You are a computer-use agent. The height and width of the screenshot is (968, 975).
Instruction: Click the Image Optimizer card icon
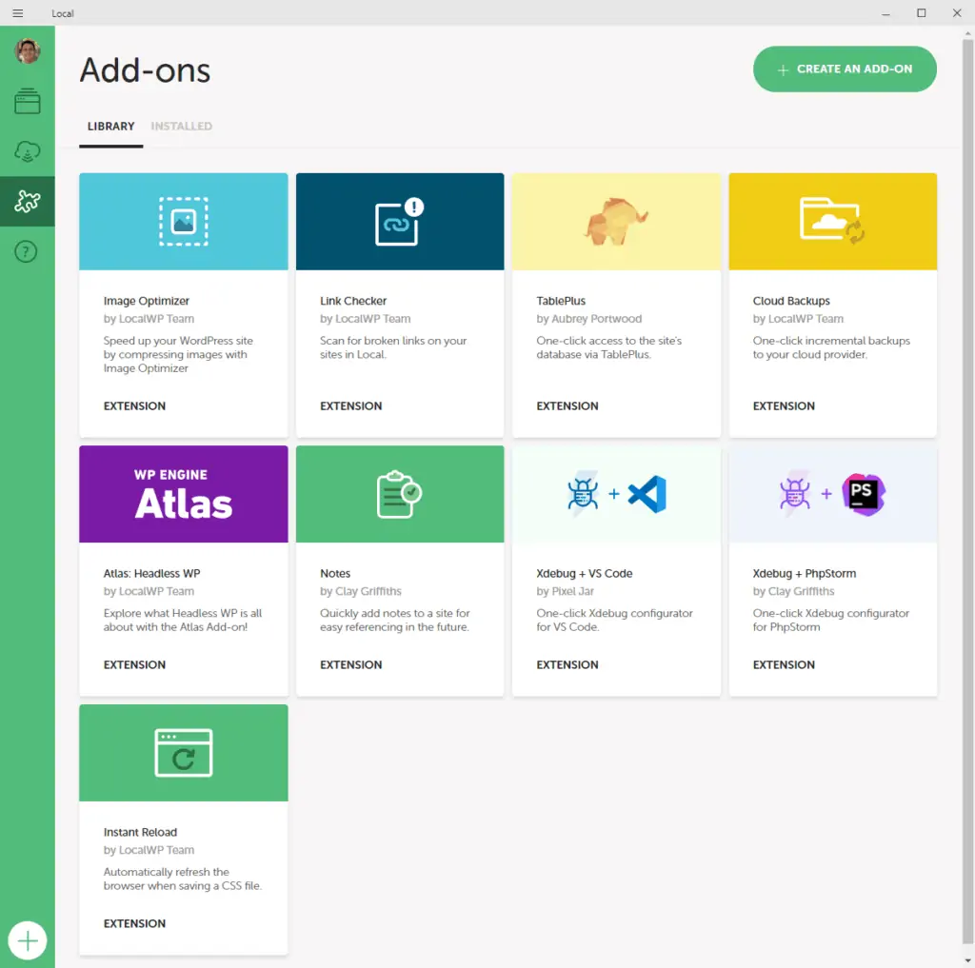point(184,222)
